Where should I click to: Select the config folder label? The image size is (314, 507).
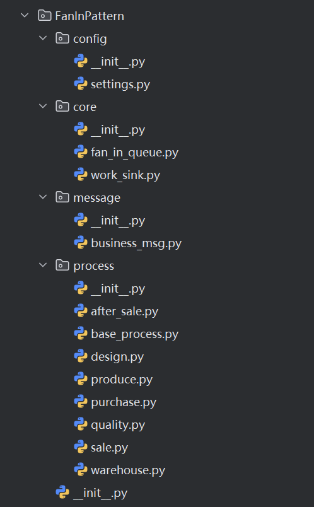pos(90,39)
